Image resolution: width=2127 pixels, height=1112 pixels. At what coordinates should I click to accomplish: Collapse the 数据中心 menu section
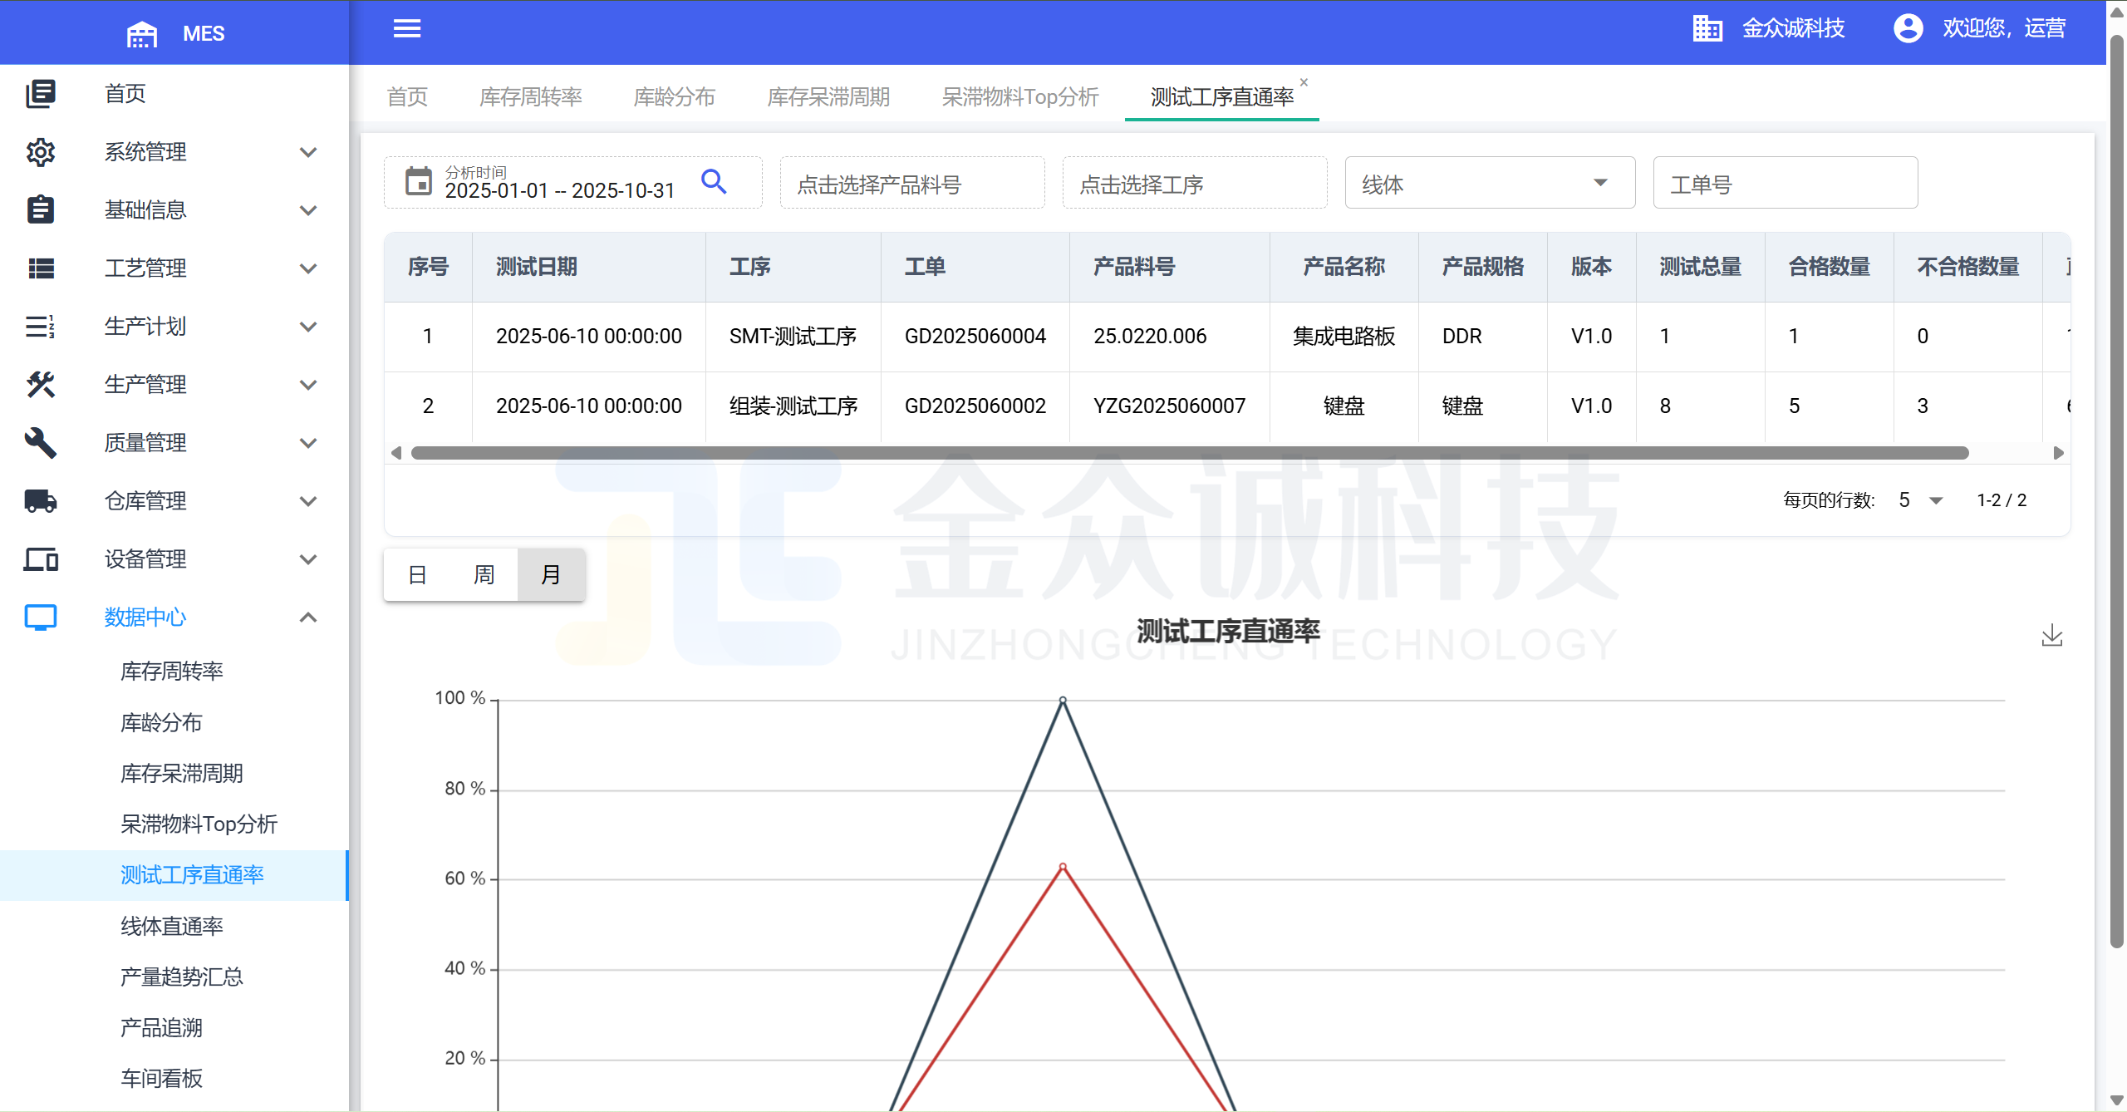point(308,618)
